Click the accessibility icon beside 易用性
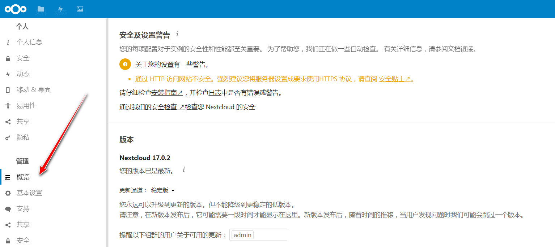Image resolution: width=555 pixels, height=247 pixels. [8, 106]
